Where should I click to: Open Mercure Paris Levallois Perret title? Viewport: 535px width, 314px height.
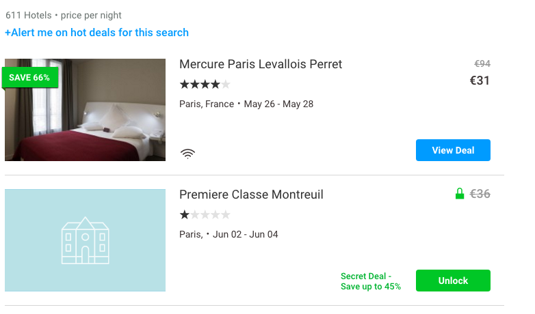(261, 64)
